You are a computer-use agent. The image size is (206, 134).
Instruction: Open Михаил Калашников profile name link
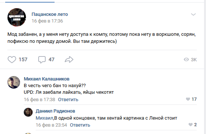47,79
